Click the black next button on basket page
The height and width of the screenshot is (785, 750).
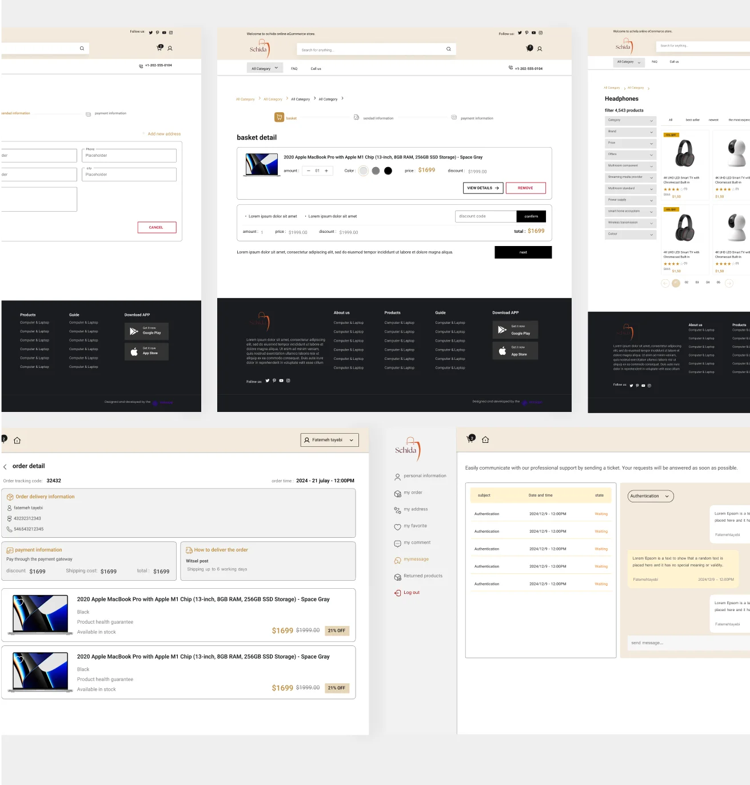click(523, 252)
